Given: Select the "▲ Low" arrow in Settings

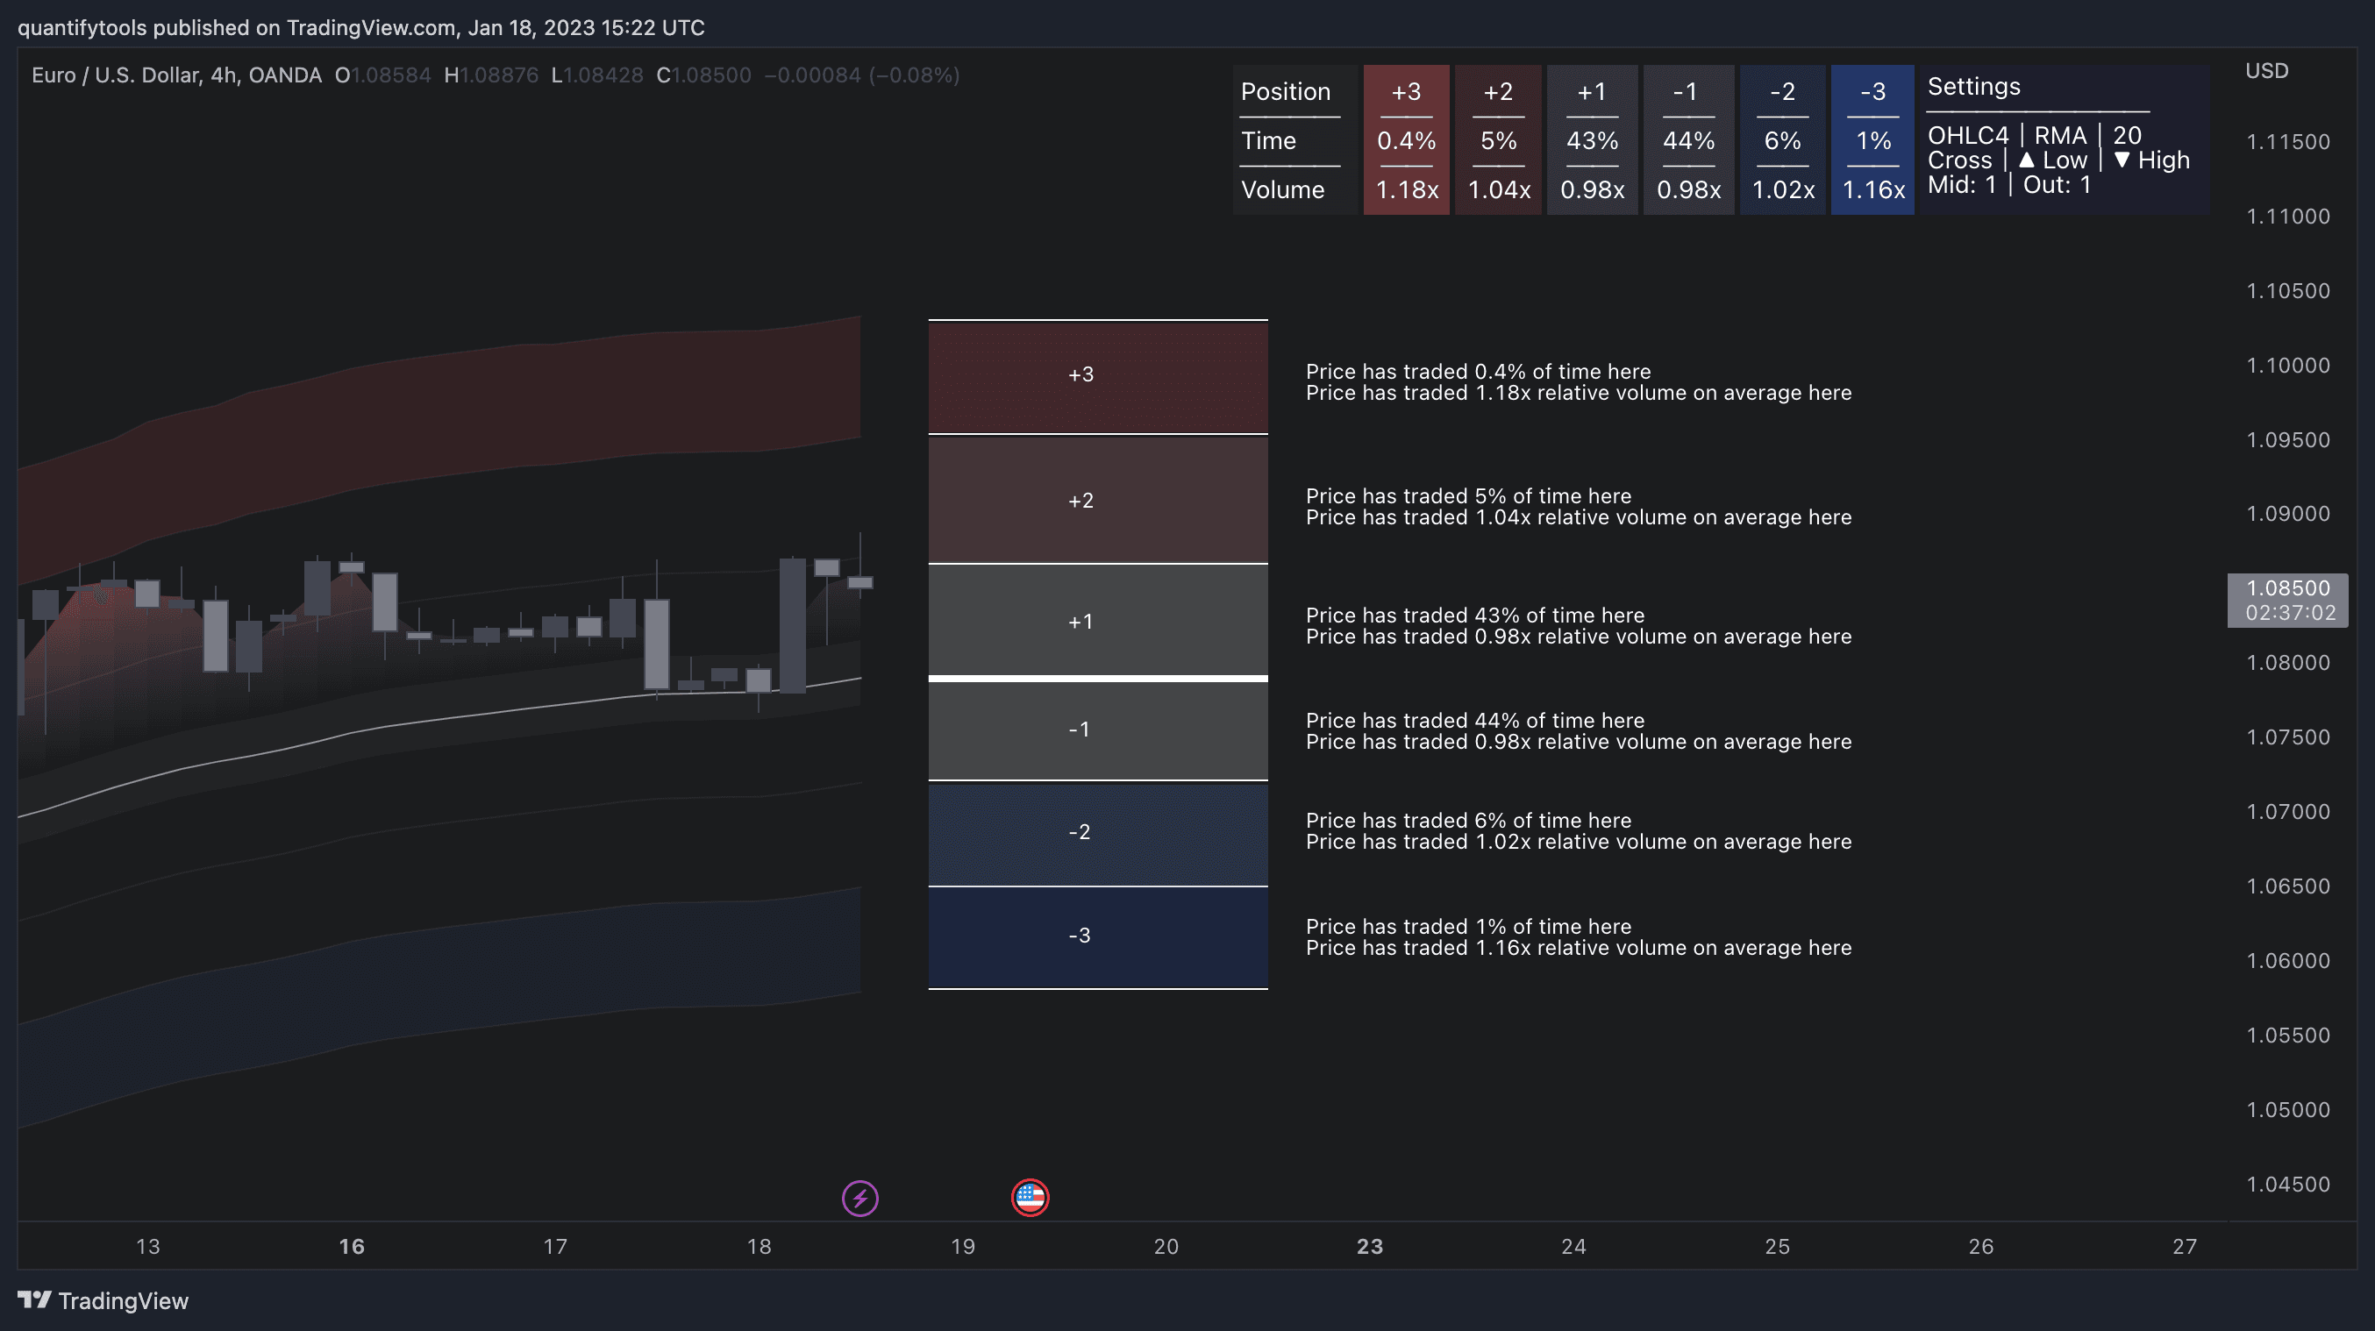Looking at the screenshot, I should tap(2053, 160).
